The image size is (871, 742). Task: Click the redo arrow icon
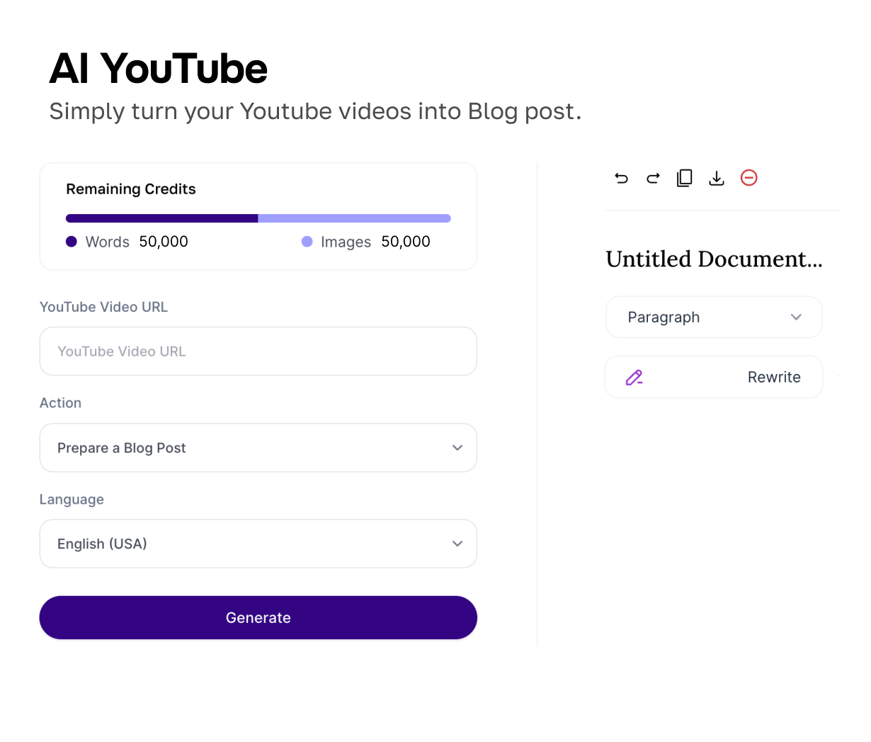coord(653,178)
